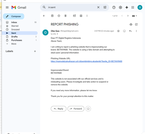Open email in new window
The width and height of the screenshot is (145, 134).
pos(136,24)
